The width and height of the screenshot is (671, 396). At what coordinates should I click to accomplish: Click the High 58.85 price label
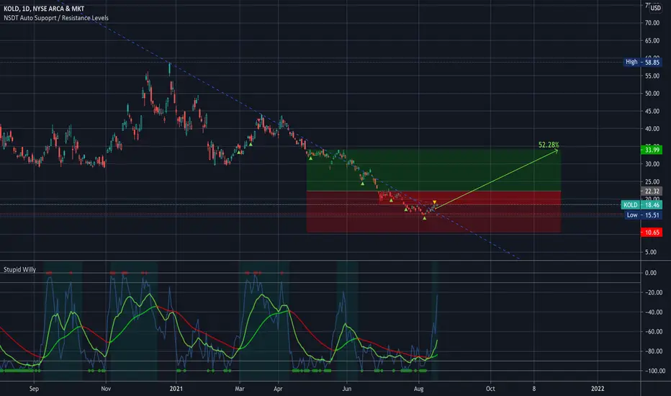pyautogui.click(x=643, y=62)
